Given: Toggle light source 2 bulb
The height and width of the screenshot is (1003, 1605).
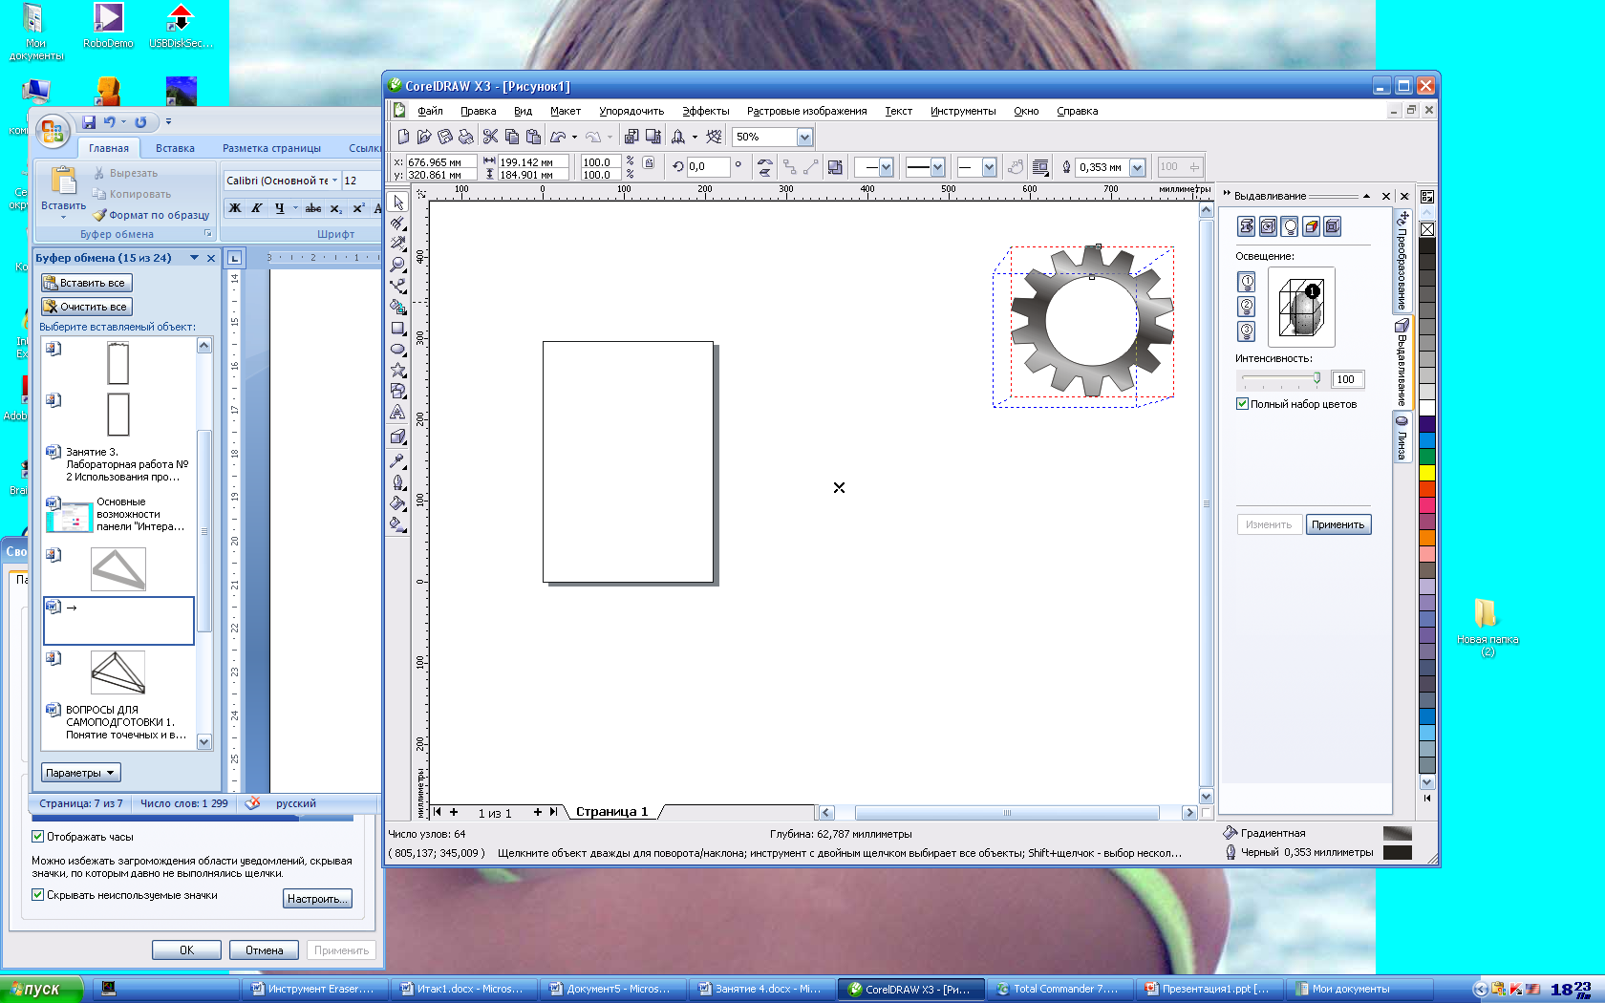Looking at the screenshot, I should [x=1247, y=307].
